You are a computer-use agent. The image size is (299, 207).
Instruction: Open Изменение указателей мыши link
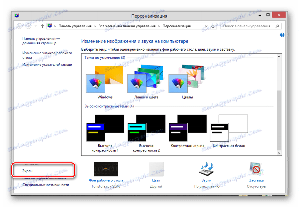tap(47, 65)
